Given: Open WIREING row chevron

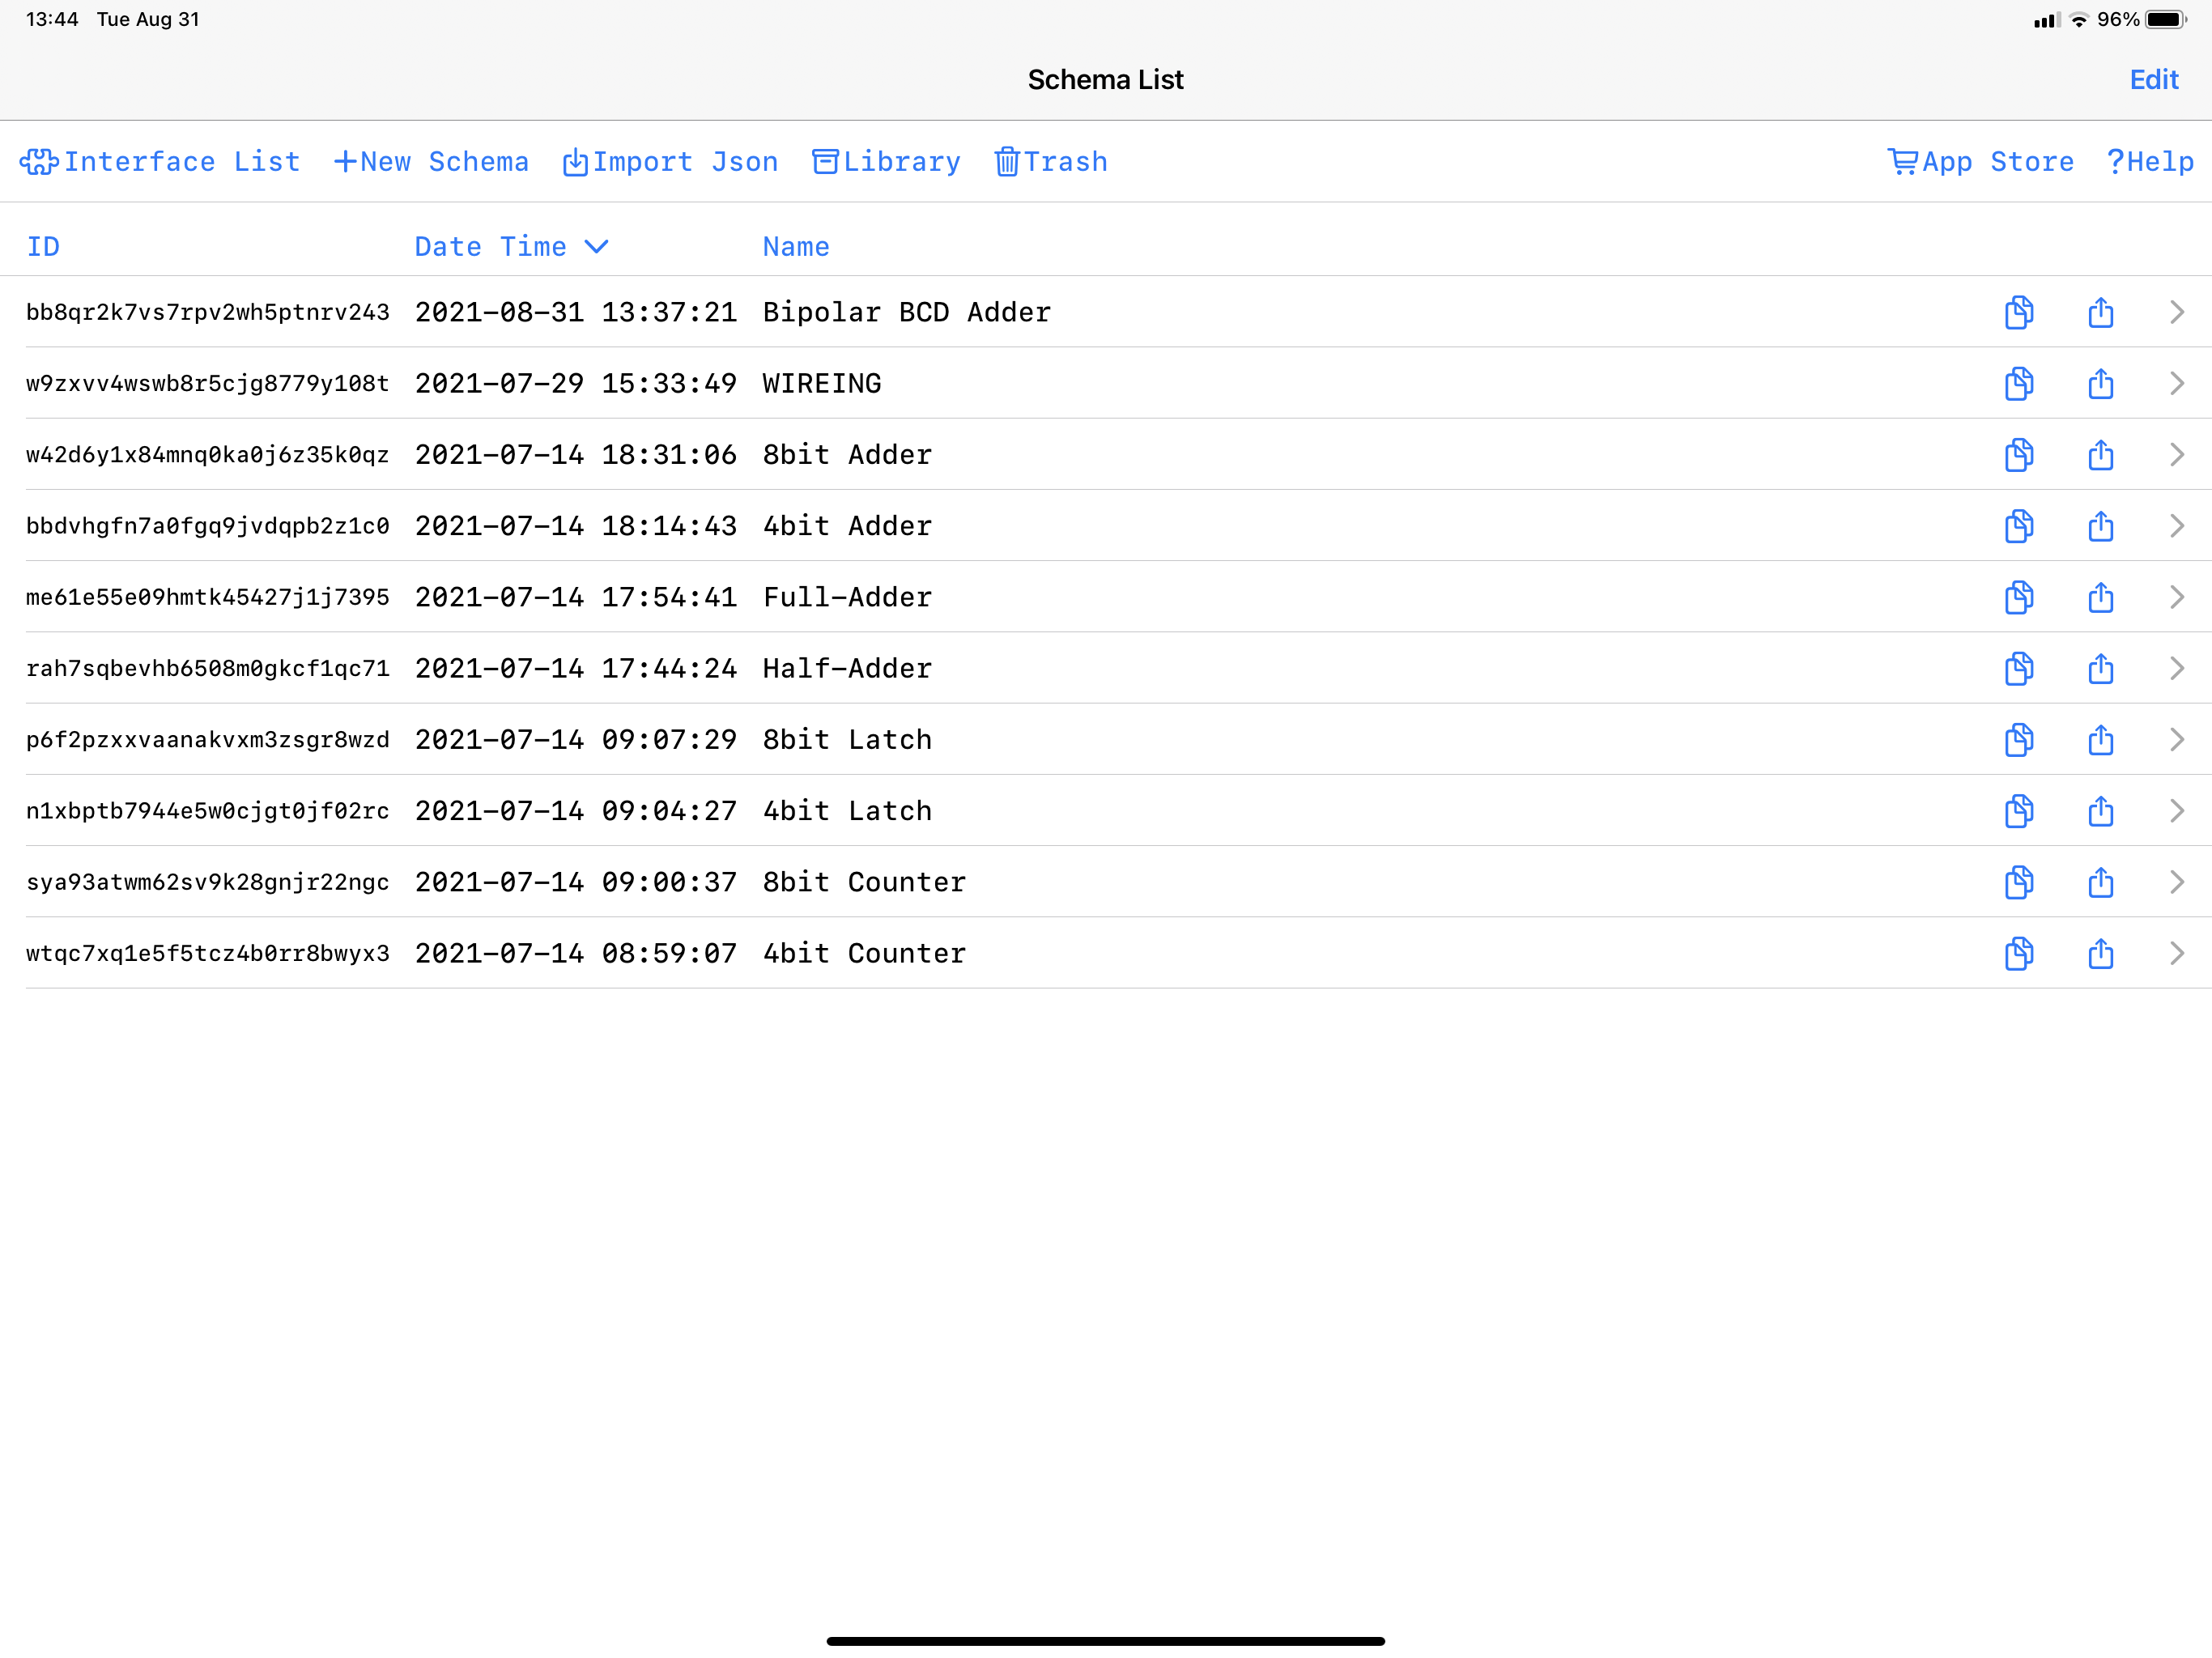Looking at the screenshot, I should [2176, 383].
